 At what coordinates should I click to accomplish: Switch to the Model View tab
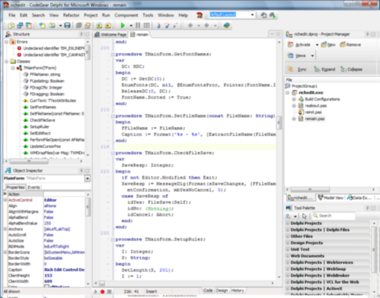[x=331, y=198]
